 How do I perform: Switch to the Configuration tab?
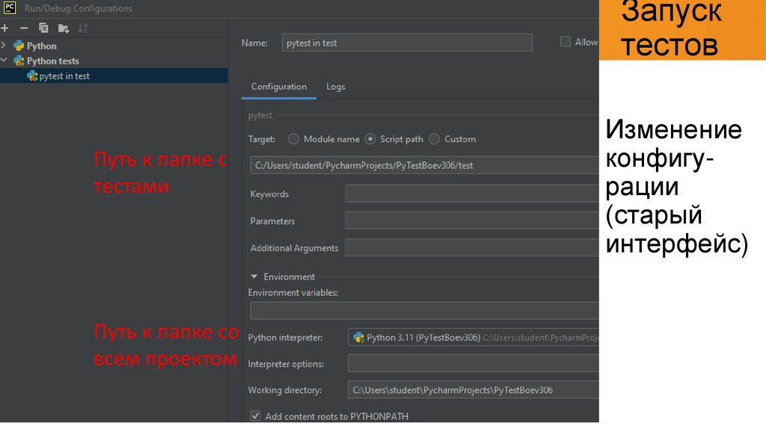click(279, 87)
